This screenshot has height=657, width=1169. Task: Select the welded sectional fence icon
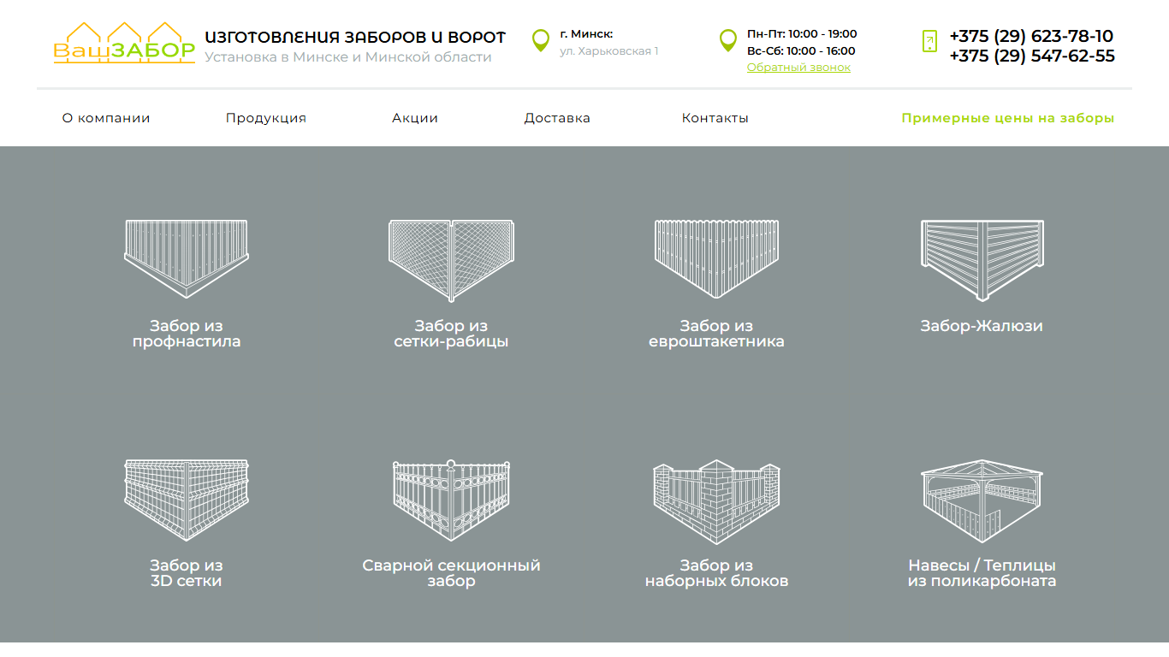click(451, 500)
